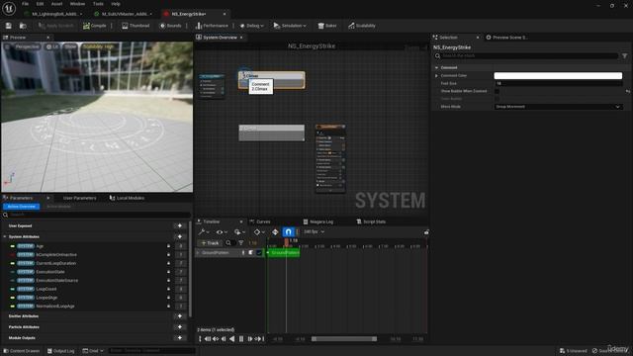This screenshot has height=356, width=633.
Task: Click the timeline range scrollbar
Action: coord(344,339)
